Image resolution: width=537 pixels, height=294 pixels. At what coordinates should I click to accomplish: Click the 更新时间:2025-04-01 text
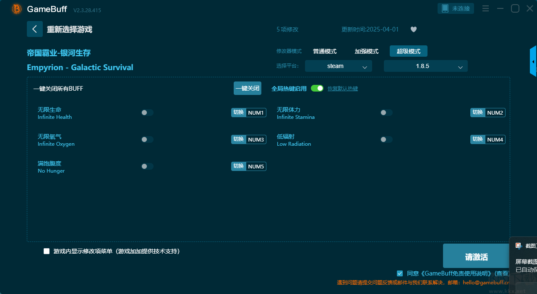coord(370,29)
